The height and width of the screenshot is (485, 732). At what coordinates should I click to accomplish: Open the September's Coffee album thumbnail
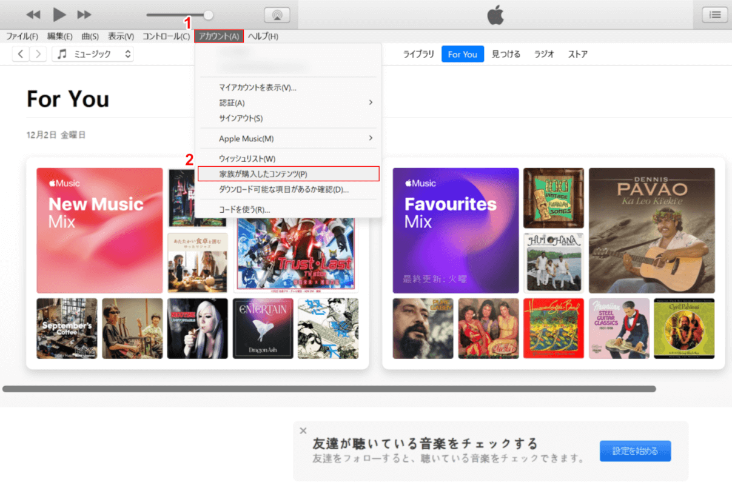pos(67,329)
